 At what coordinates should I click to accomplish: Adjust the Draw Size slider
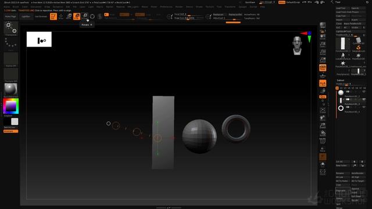[x=189, y=18]
